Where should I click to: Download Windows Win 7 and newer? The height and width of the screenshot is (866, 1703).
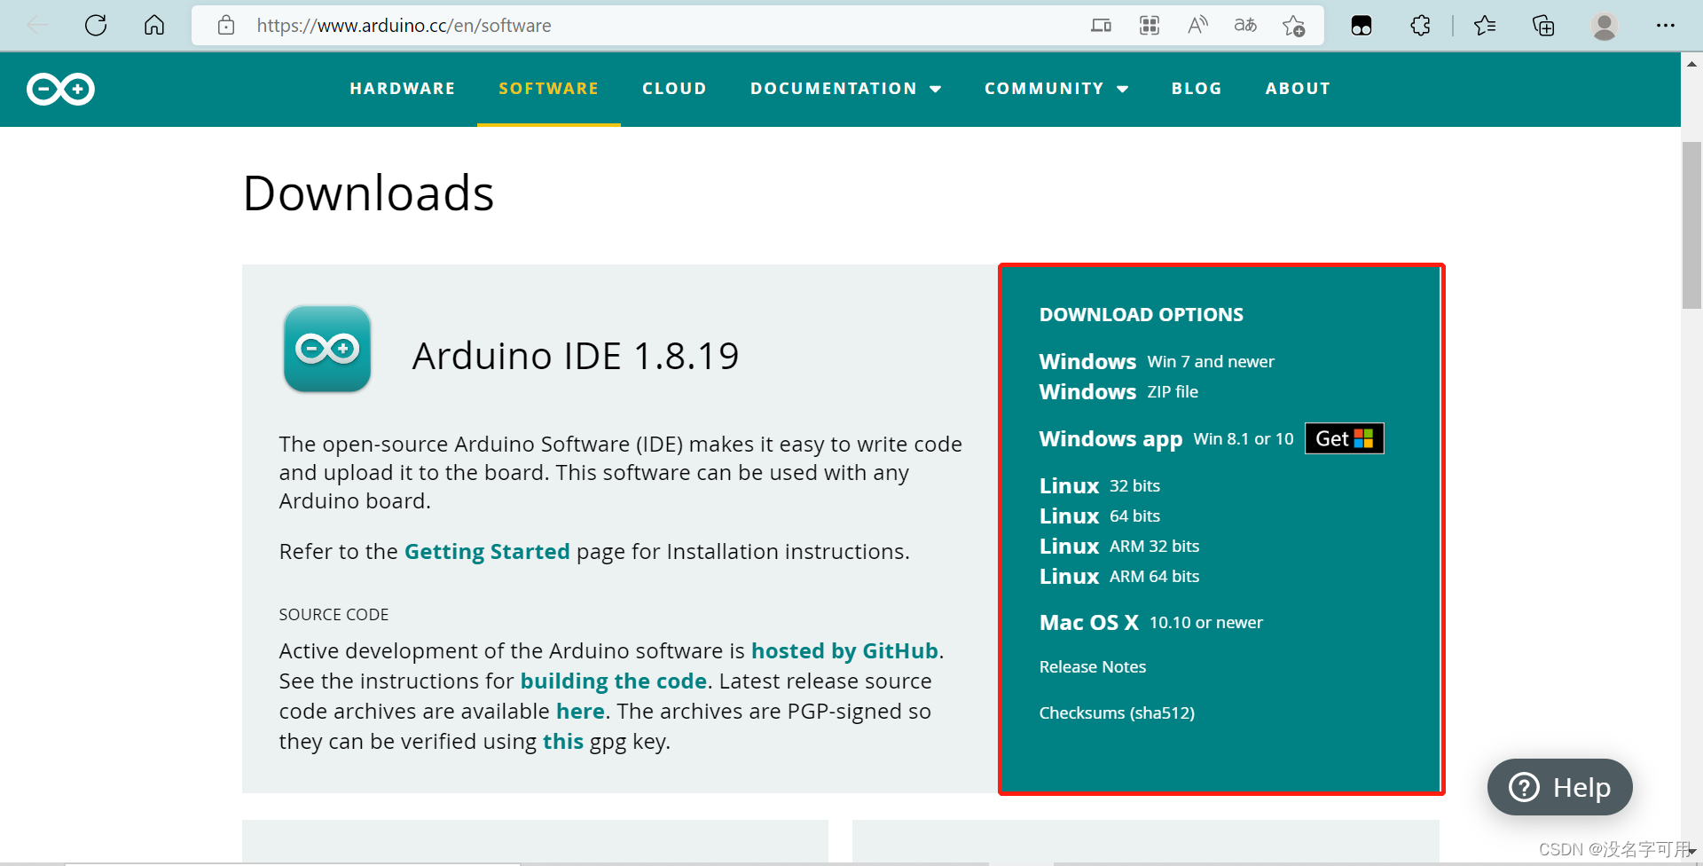click(x=1157, y=361)
